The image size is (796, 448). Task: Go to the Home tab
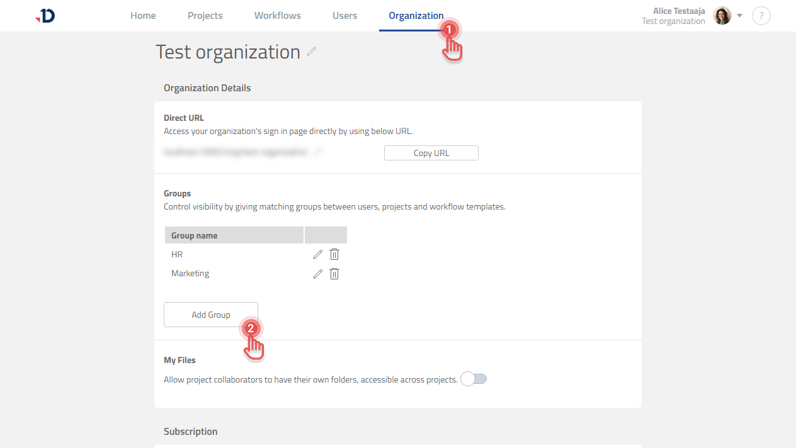point(143,16)
